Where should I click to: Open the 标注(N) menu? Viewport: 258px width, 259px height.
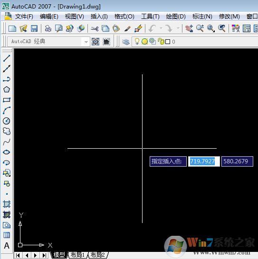202,17
